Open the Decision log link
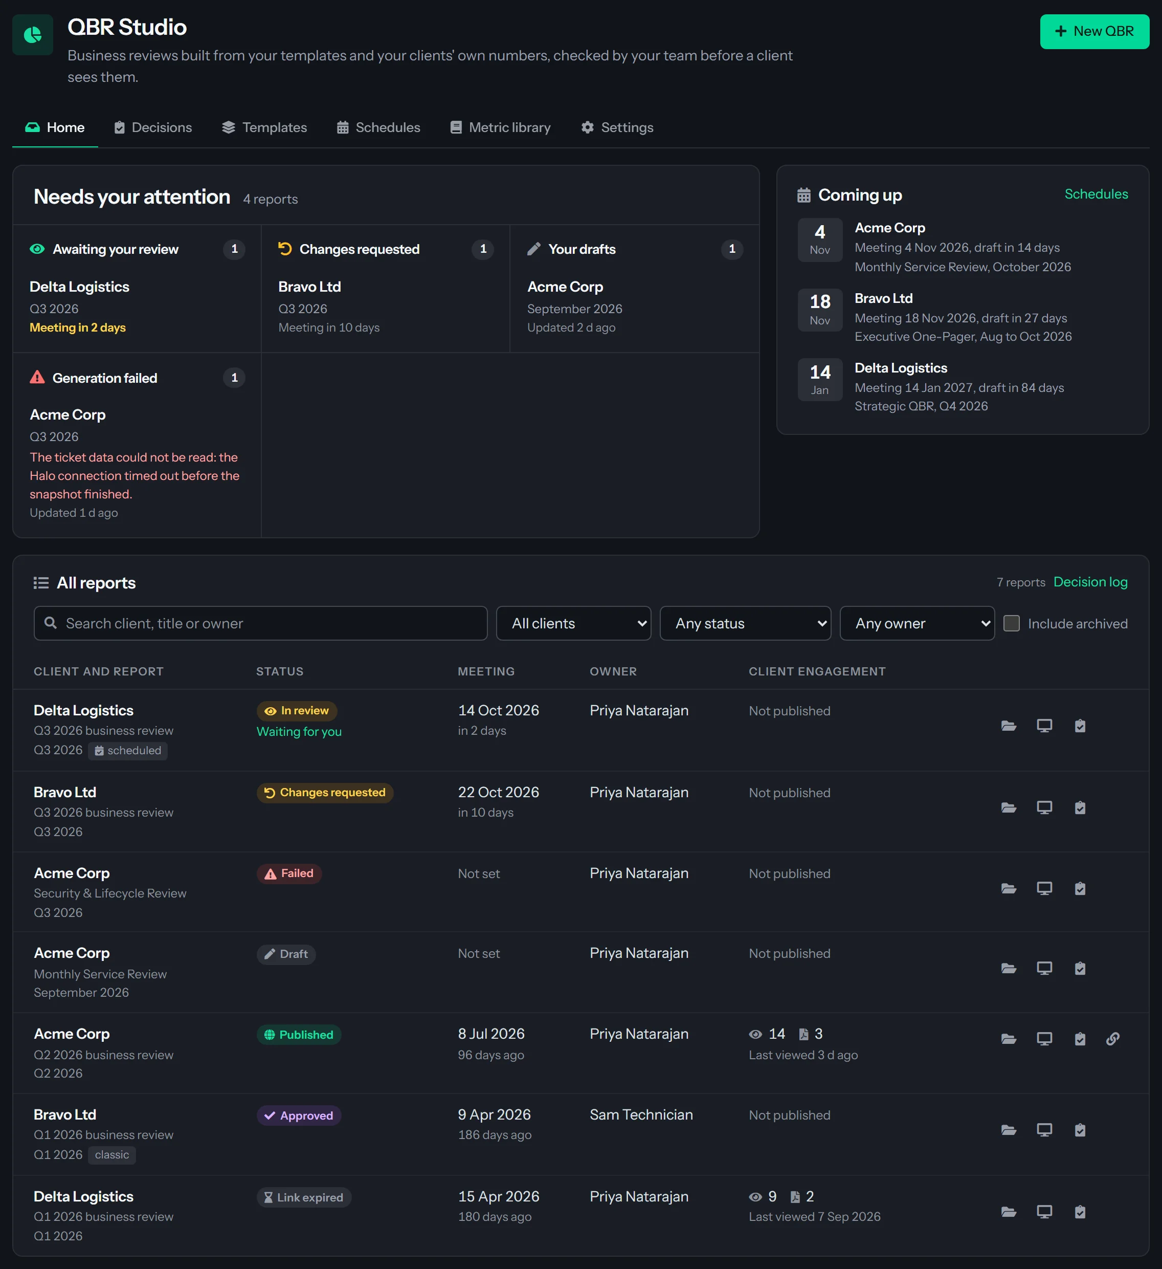This screenshot has width=1162, height=1269. click(x=1090, y=582)
